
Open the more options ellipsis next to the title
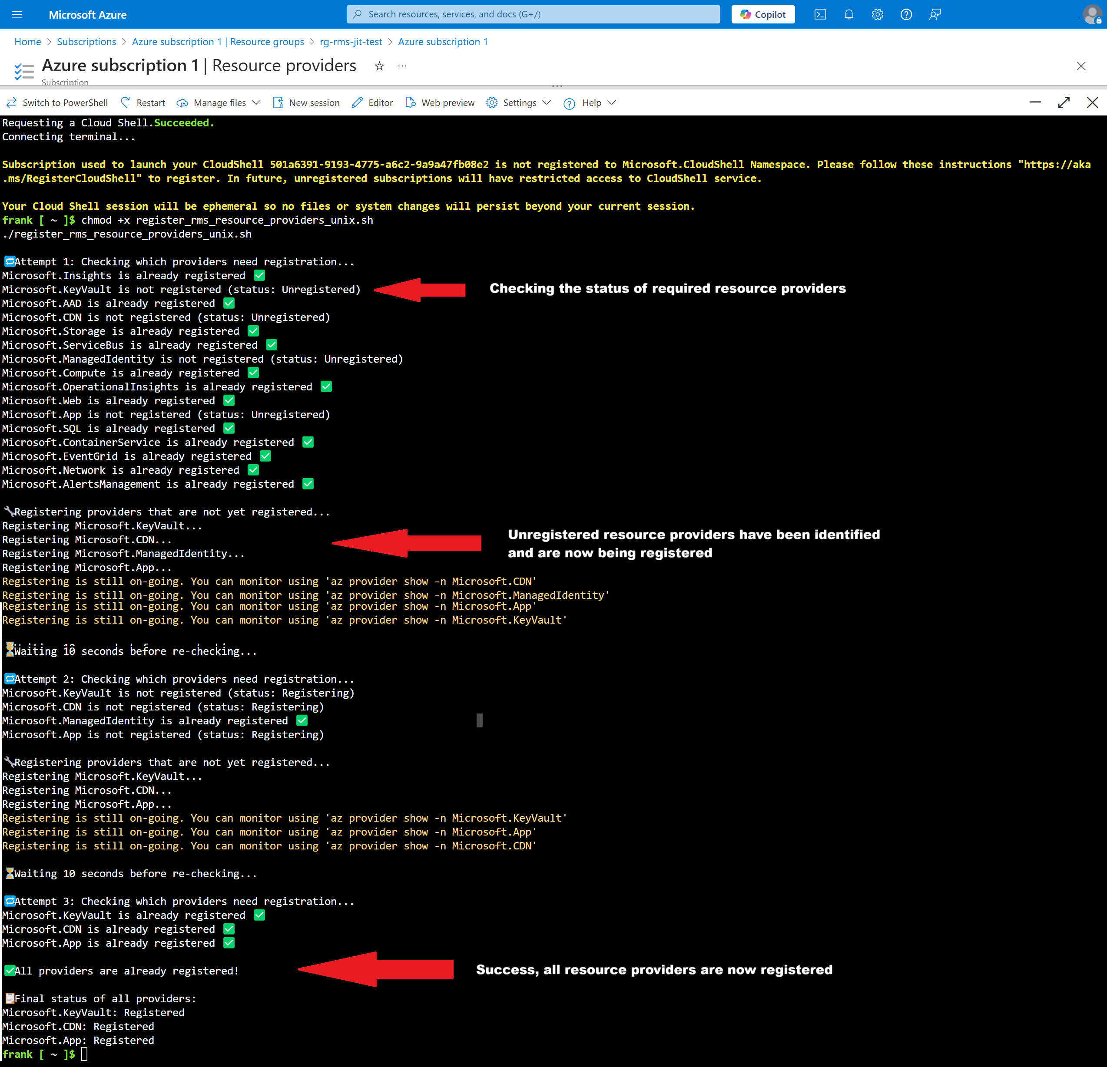click(x=402, y=66)
